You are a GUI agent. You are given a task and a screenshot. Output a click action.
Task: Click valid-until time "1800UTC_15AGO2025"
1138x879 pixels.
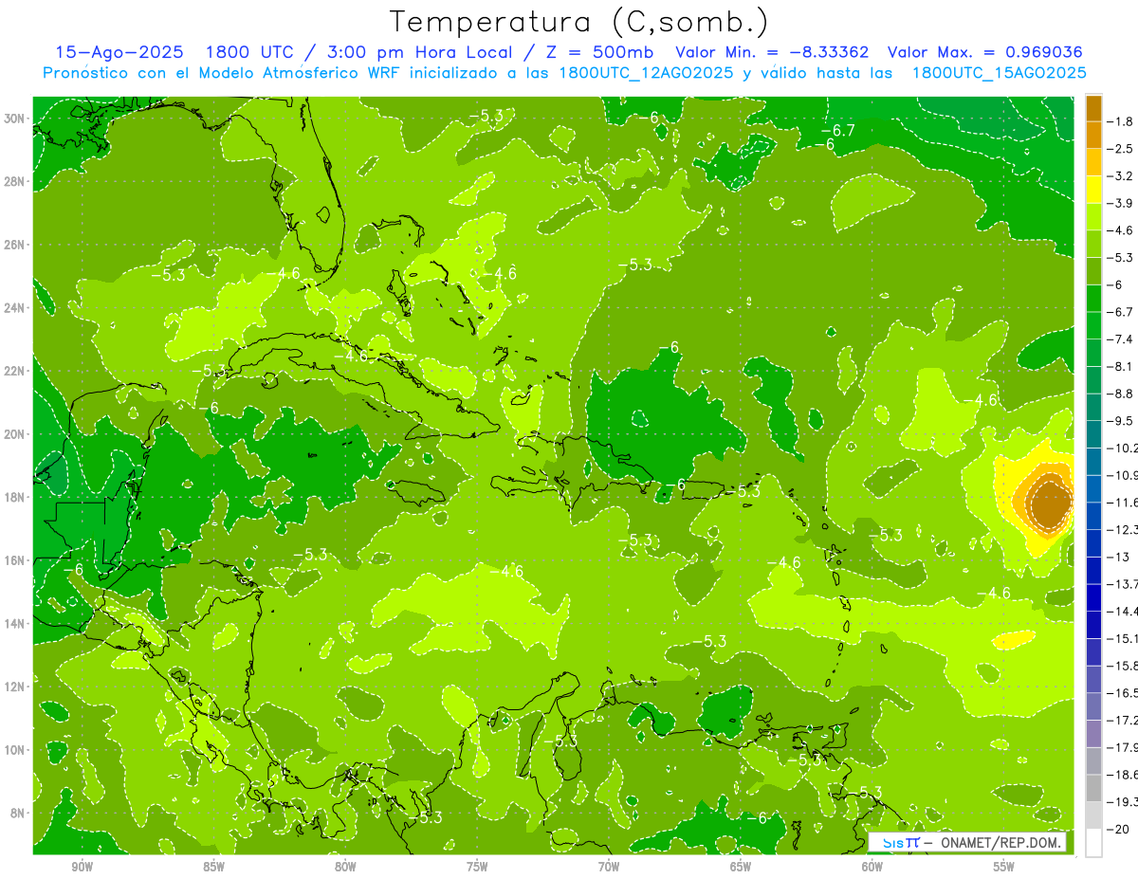tap(999, 73)
